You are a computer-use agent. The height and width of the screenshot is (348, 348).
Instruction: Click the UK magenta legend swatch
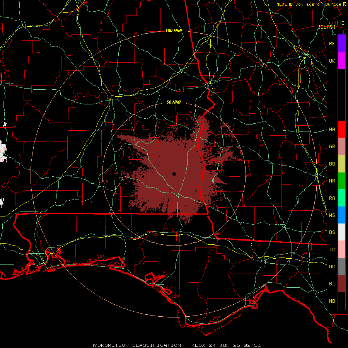[341, 61]
